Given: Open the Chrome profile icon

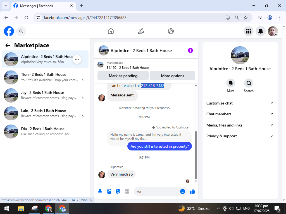Looking at the screenshot, I should (x=270, y=18).
